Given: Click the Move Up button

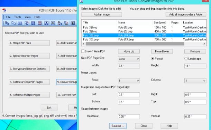Looking at the screenshot, I should click(129, 52).
